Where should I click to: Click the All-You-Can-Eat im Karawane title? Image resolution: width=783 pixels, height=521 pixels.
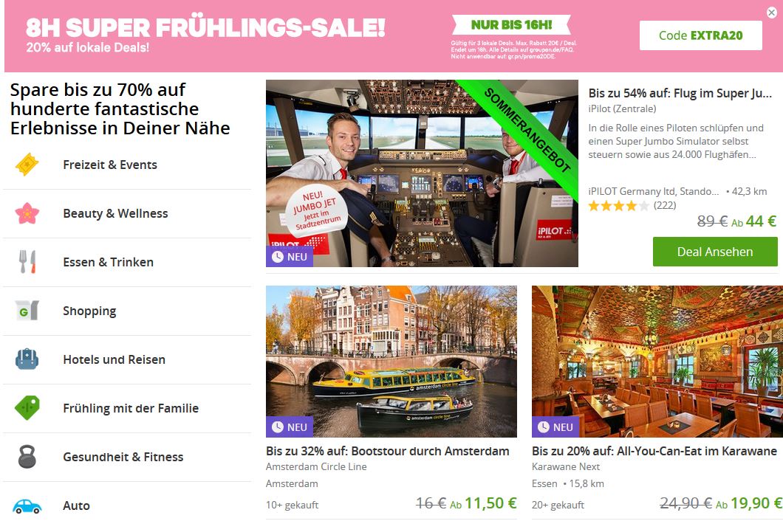tap(654, 451)
